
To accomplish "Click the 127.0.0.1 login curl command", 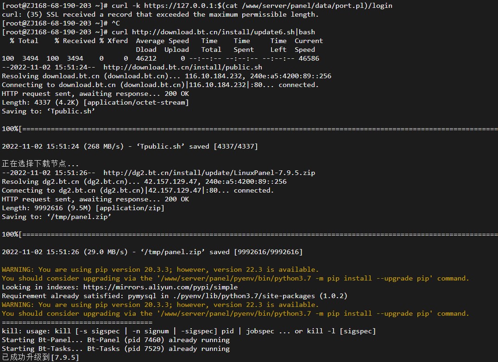I will pos(252,6).
